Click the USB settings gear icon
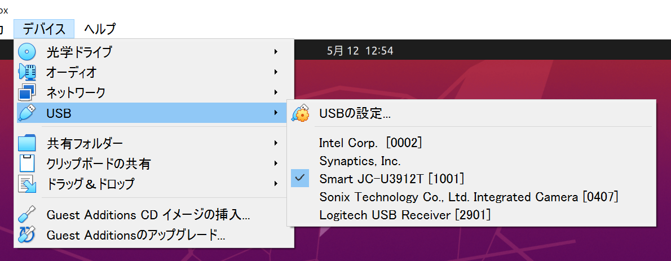The width and height of the screenshot is (671, 261). [301, 113]
